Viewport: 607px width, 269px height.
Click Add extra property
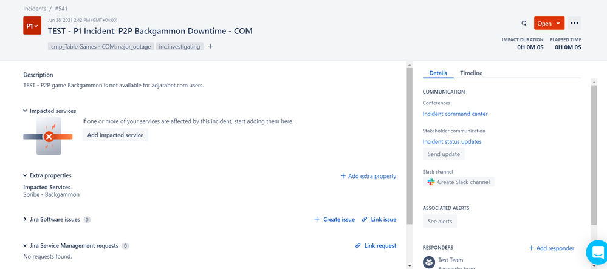(368, 175)
